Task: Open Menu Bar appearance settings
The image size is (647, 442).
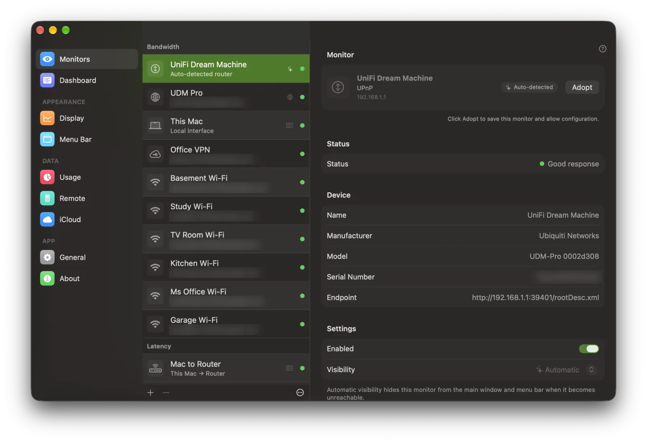Action: [87, 139]
